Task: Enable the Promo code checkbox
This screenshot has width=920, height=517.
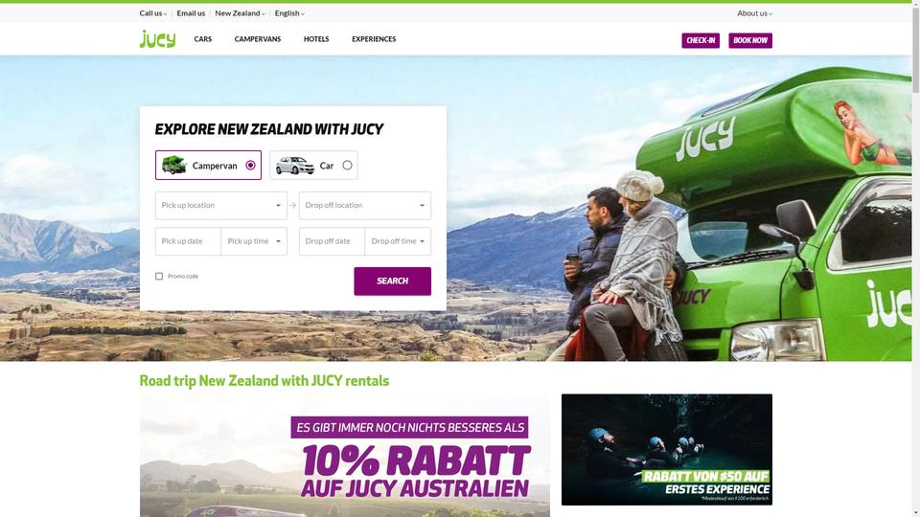Action: [x=159, y=276]
